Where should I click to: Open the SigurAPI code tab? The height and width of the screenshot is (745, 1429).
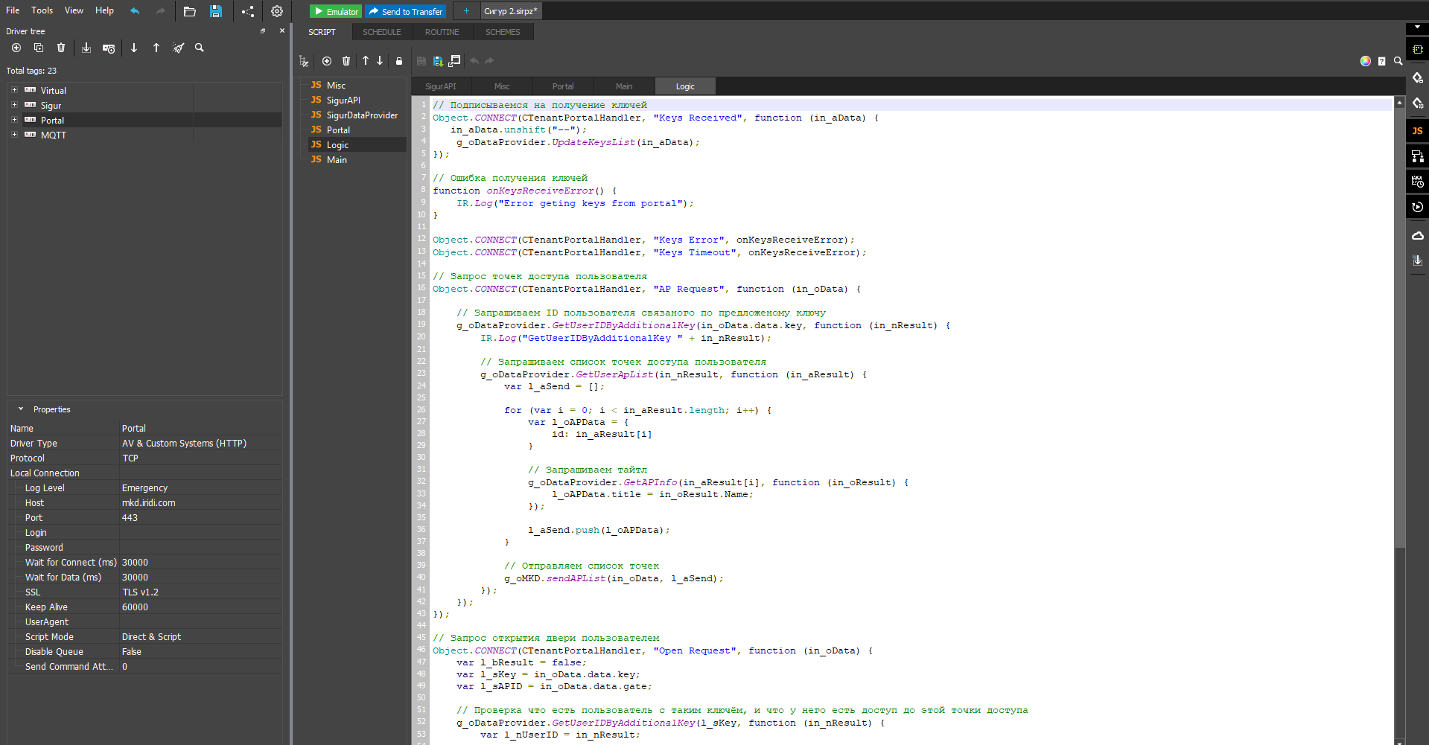pyautogui.click(x=440, y=86)
